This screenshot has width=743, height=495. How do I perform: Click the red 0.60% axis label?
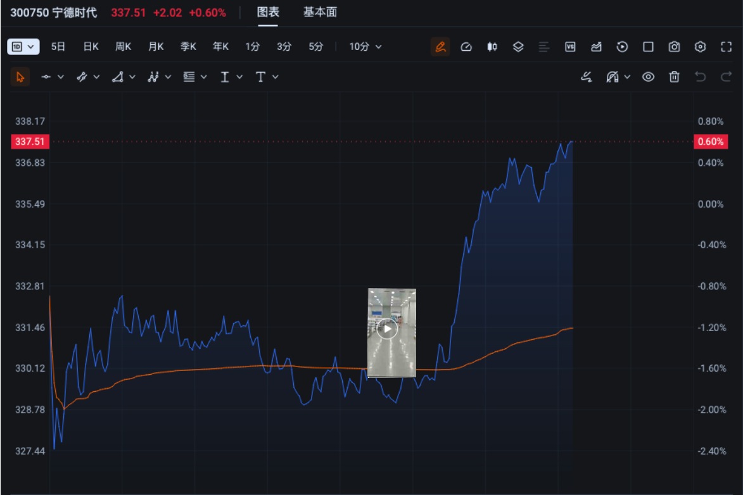pos(711,142)
